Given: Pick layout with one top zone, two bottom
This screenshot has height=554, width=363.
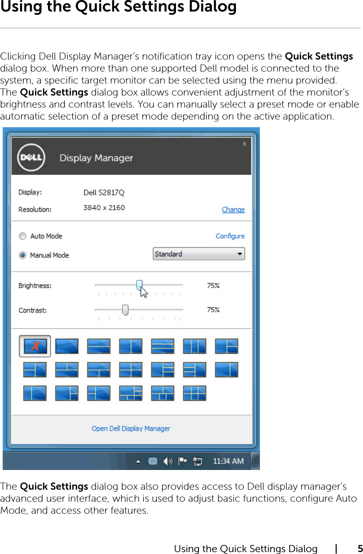Looking at the screenshot, I should click(99, 370).
